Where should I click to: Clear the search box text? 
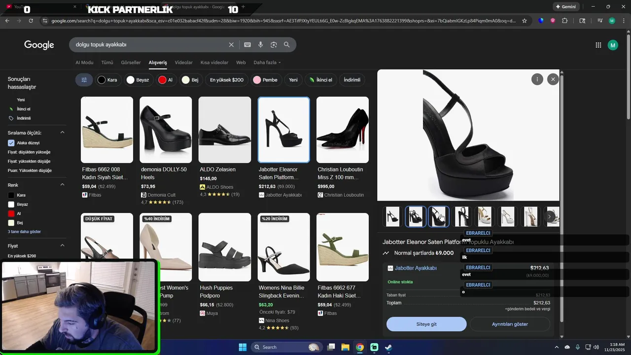tap(231, 44)
